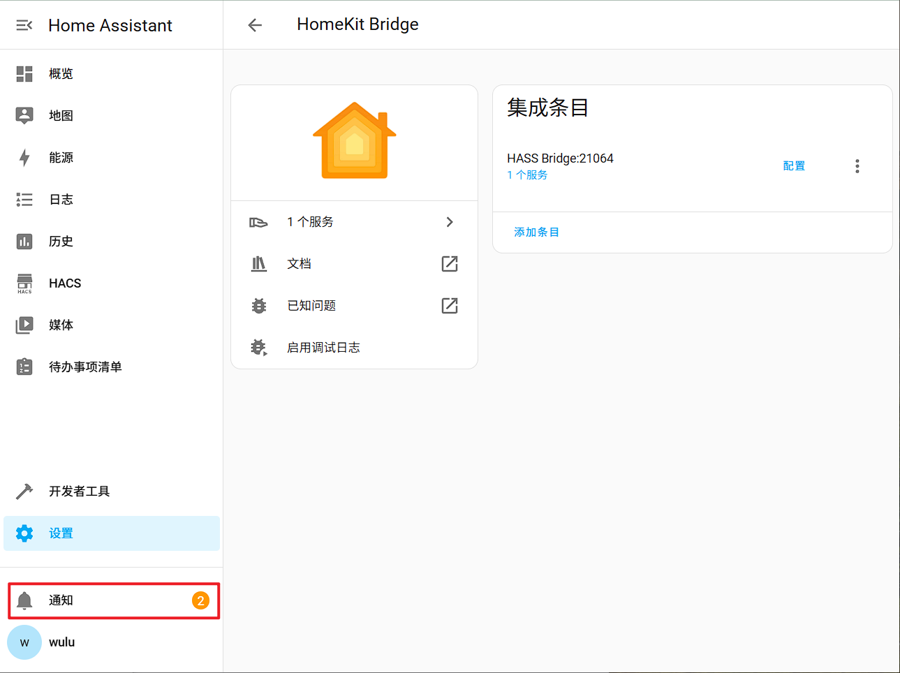Screen dimensions: 900x673
Task: Open the 日志 list icon
Action: pyautogui.click(x=24, y=200)
